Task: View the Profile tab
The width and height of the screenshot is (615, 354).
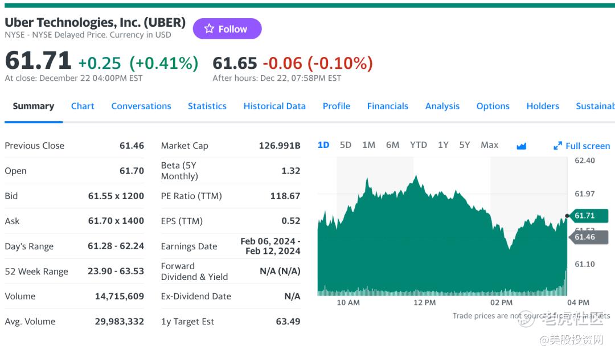Action: (x=337, y=106)
